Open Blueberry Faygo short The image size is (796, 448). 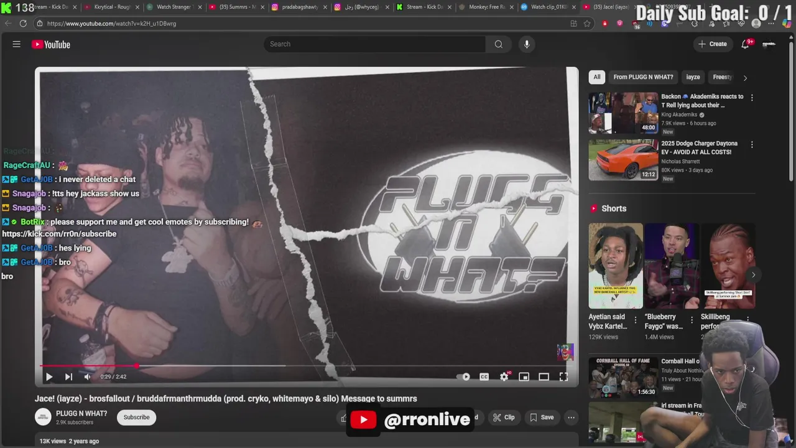click(x=672, y=266)
